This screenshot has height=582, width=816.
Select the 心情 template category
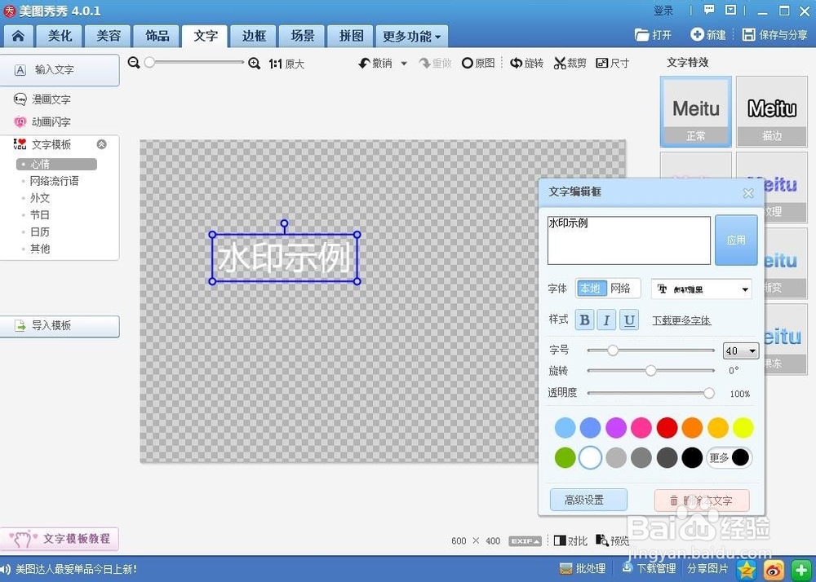point(56,164)
